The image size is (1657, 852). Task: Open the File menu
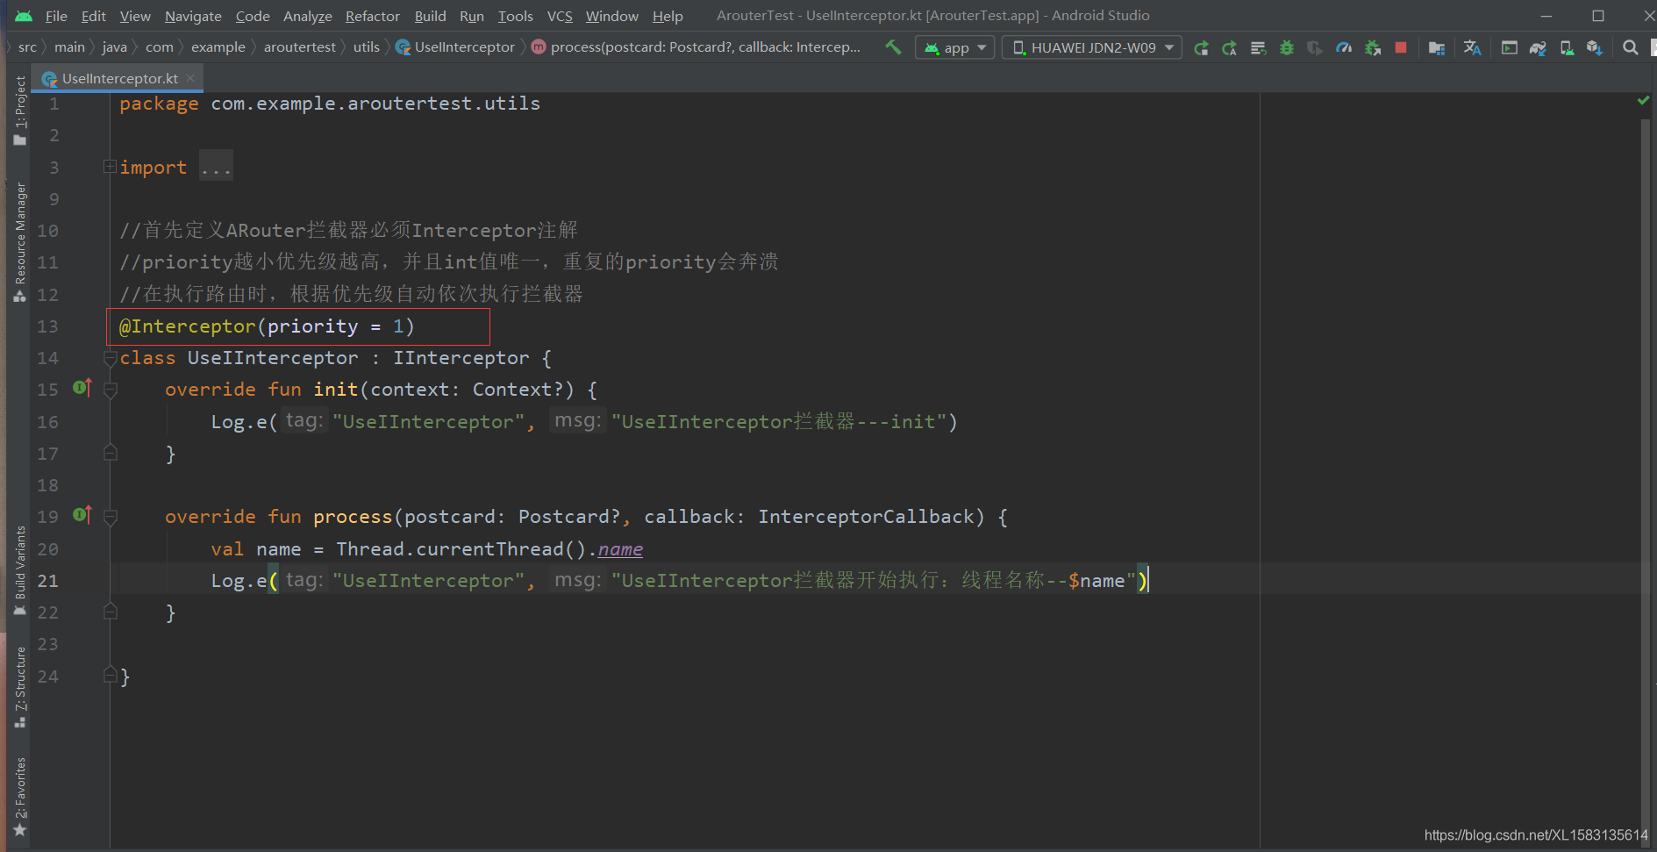click(x=56, y=16)
